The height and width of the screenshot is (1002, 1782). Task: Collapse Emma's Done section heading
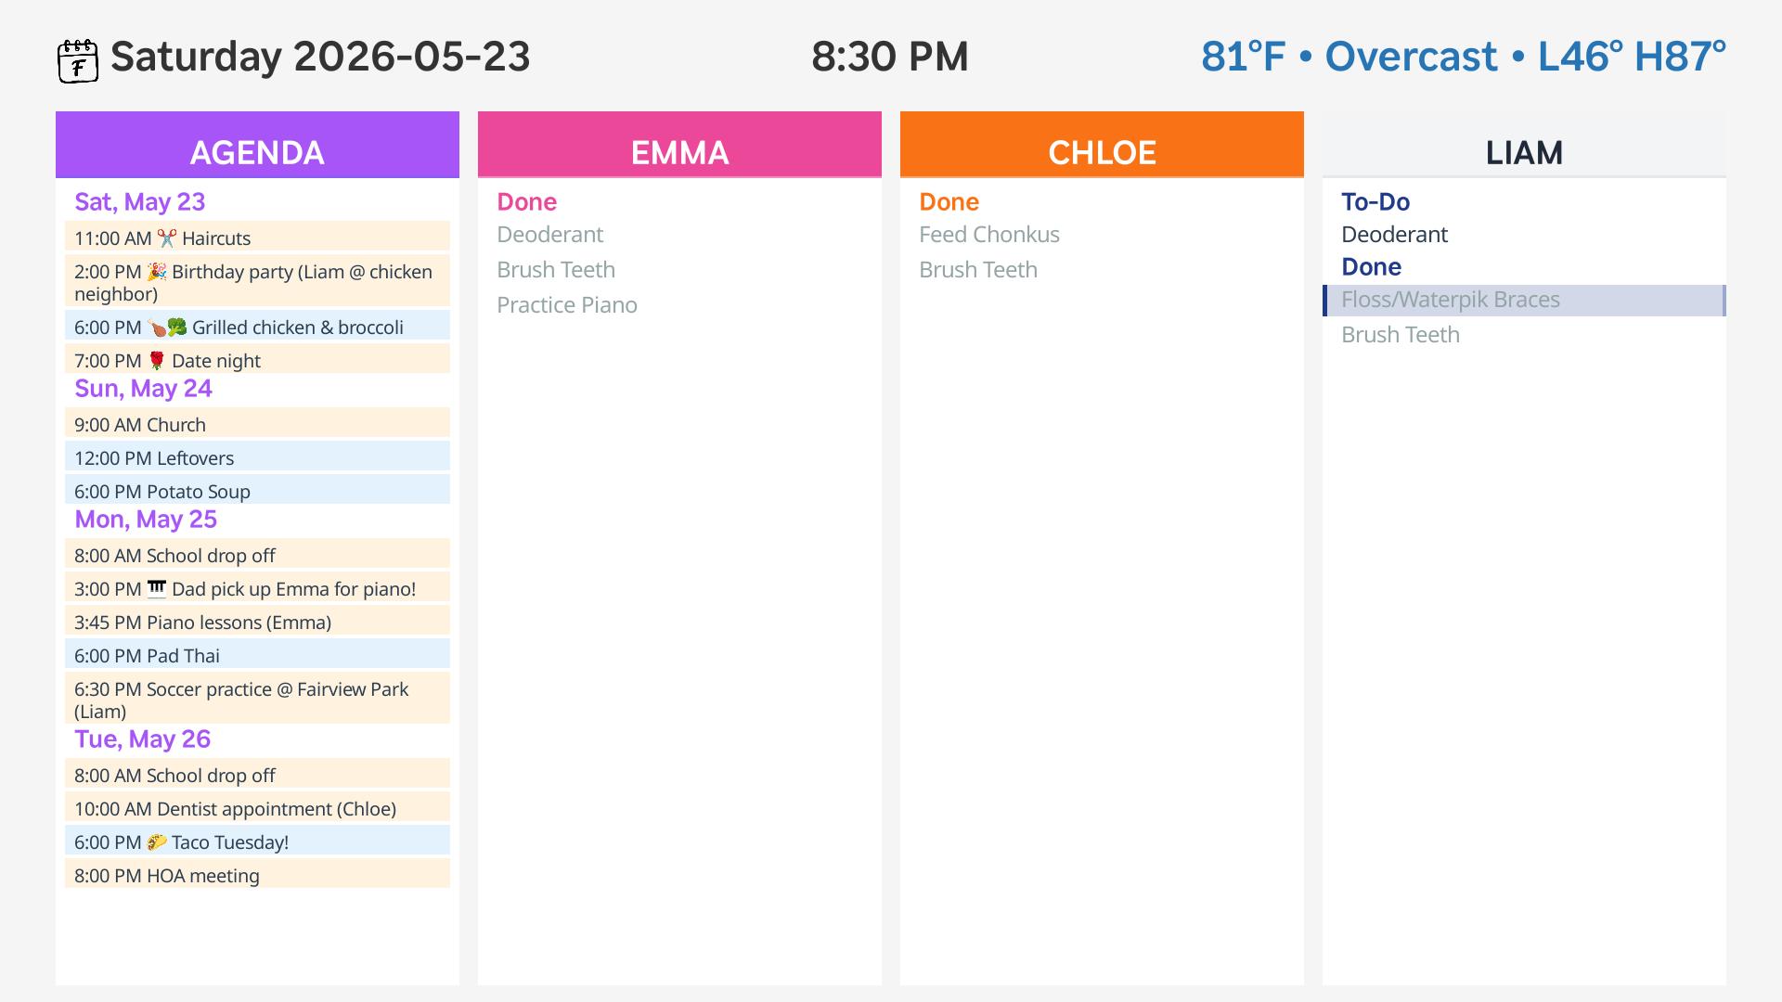[x=527, y=202]
